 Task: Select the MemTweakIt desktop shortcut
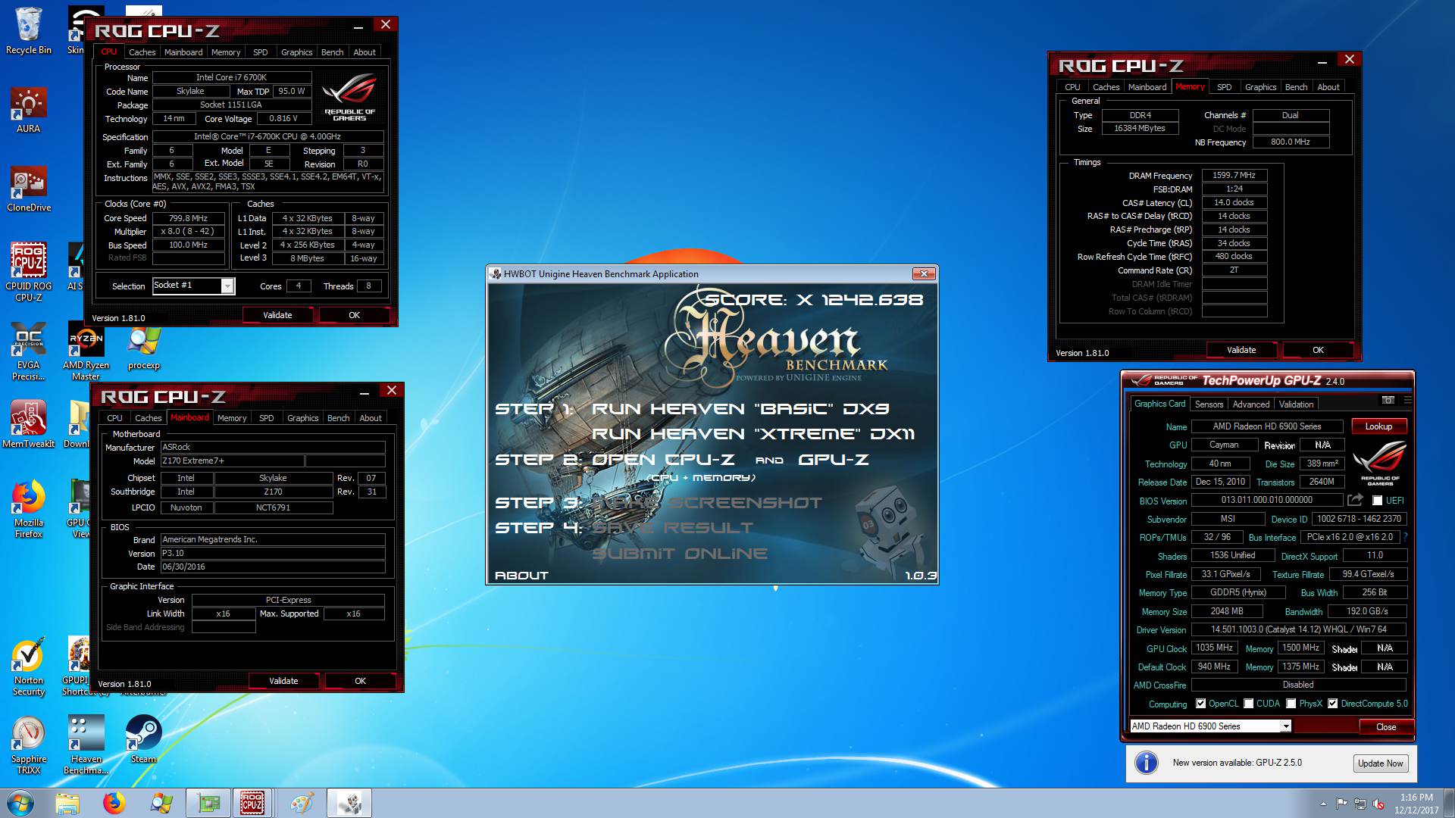(29, 424)
